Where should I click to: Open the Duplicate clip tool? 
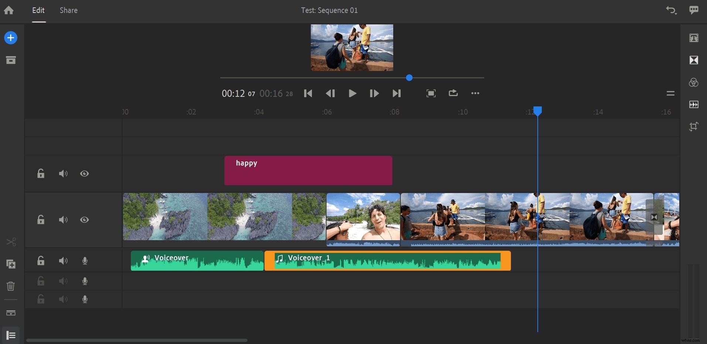click(x=11, y=264)
